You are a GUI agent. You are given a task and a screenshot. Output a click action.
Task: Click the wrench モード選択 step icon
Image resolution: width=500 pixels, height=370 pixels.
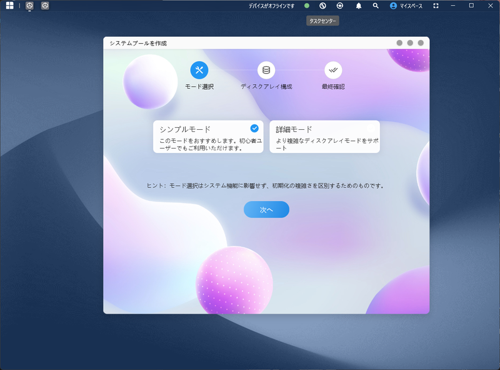point(199,69)
